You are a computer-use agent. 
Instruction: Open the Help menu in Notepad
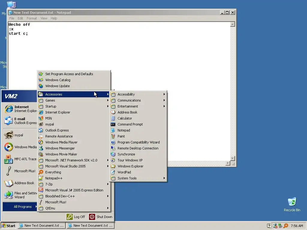54,18
